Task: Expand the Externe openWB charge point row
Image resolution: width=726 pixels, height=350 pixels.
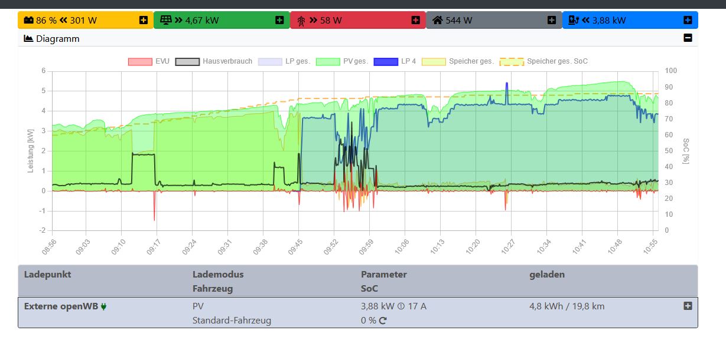Action: pos(688,306)
